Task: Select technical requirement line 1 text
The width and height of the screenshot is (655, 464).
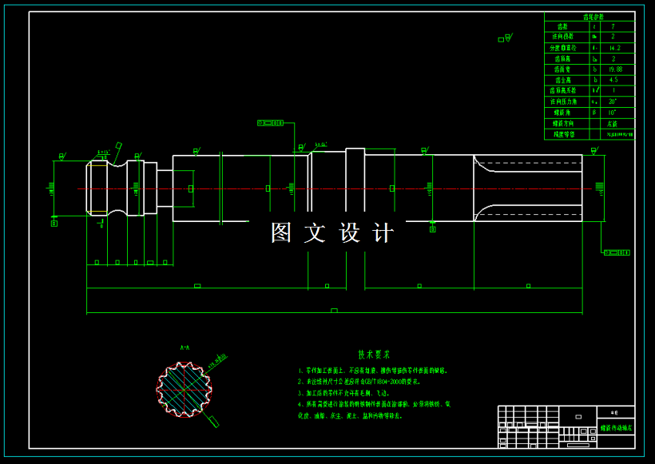Action: (x=373, y=371)
